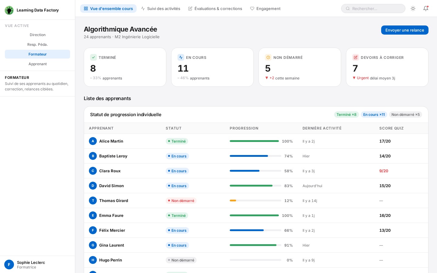
Task: Click the Envoyer une relance button
Action: [x=405, y=30]
